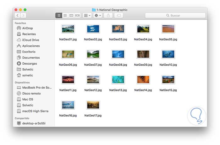Switch to icon view
This screenshot has height=145, width=220.
click(x=59, y=15)
